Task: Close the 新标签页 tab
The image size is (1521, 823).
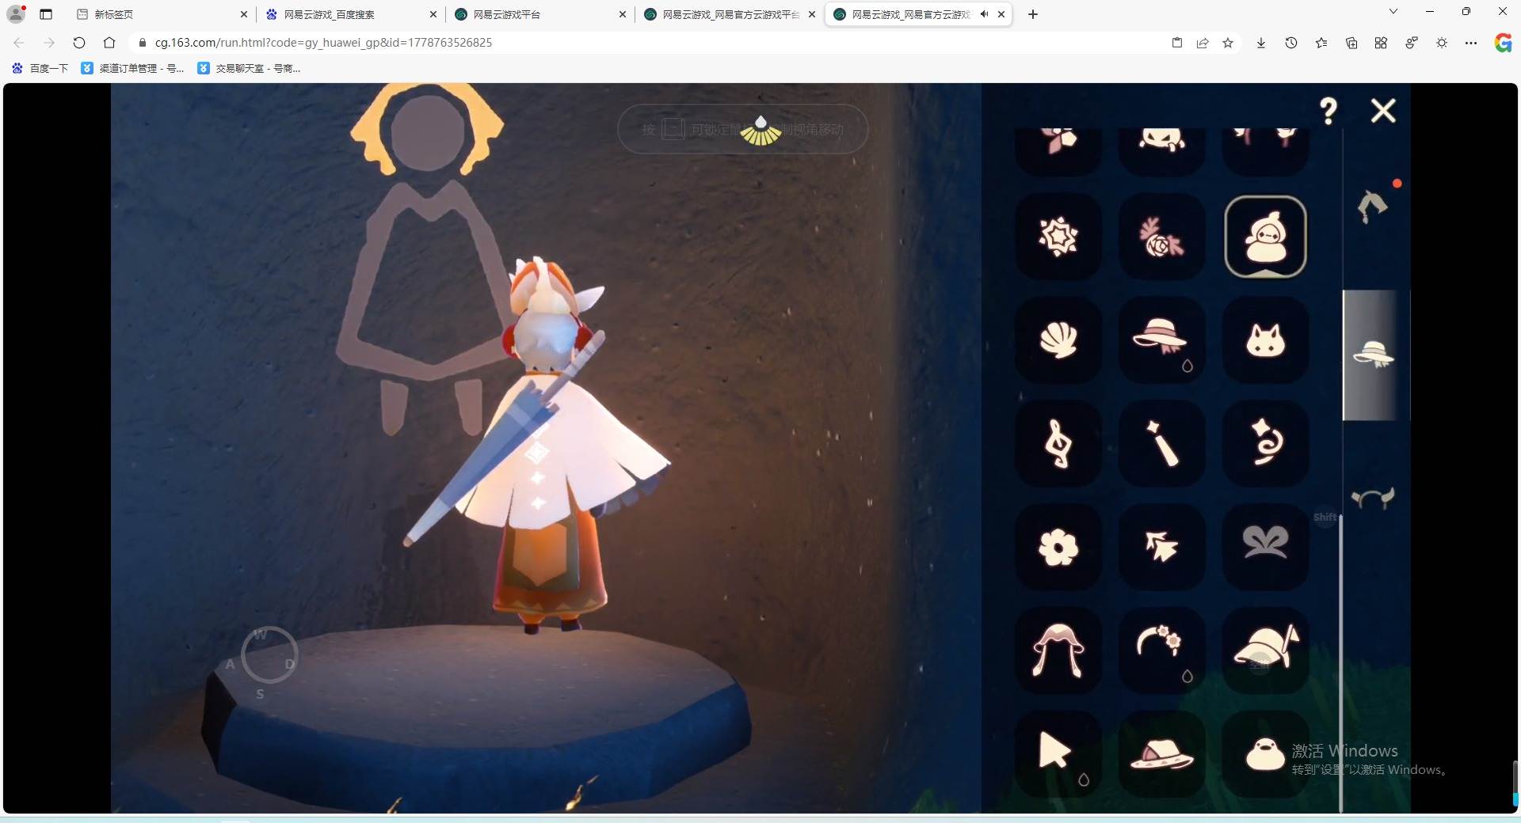Action: point(243,14)
